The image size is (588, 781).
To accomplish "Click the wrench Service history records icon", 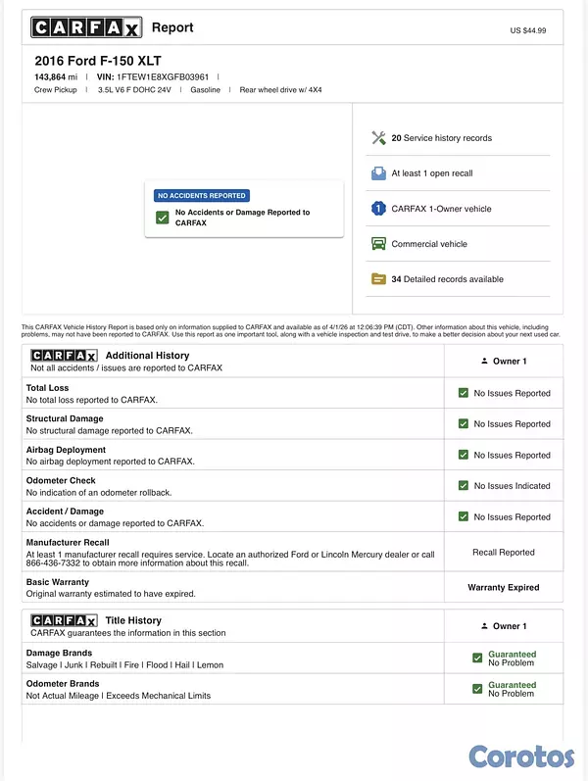I will pos(378,138).
